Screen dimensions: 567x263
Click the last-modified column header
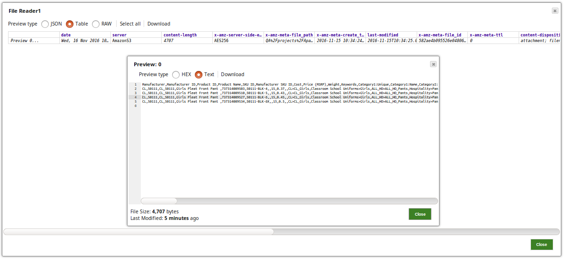[391, 35]
